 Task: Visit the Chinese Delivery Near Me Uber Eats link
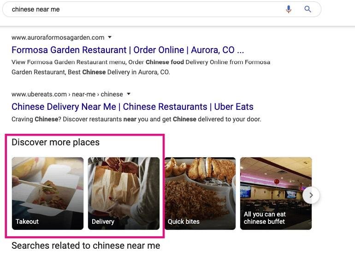(132, 107)
